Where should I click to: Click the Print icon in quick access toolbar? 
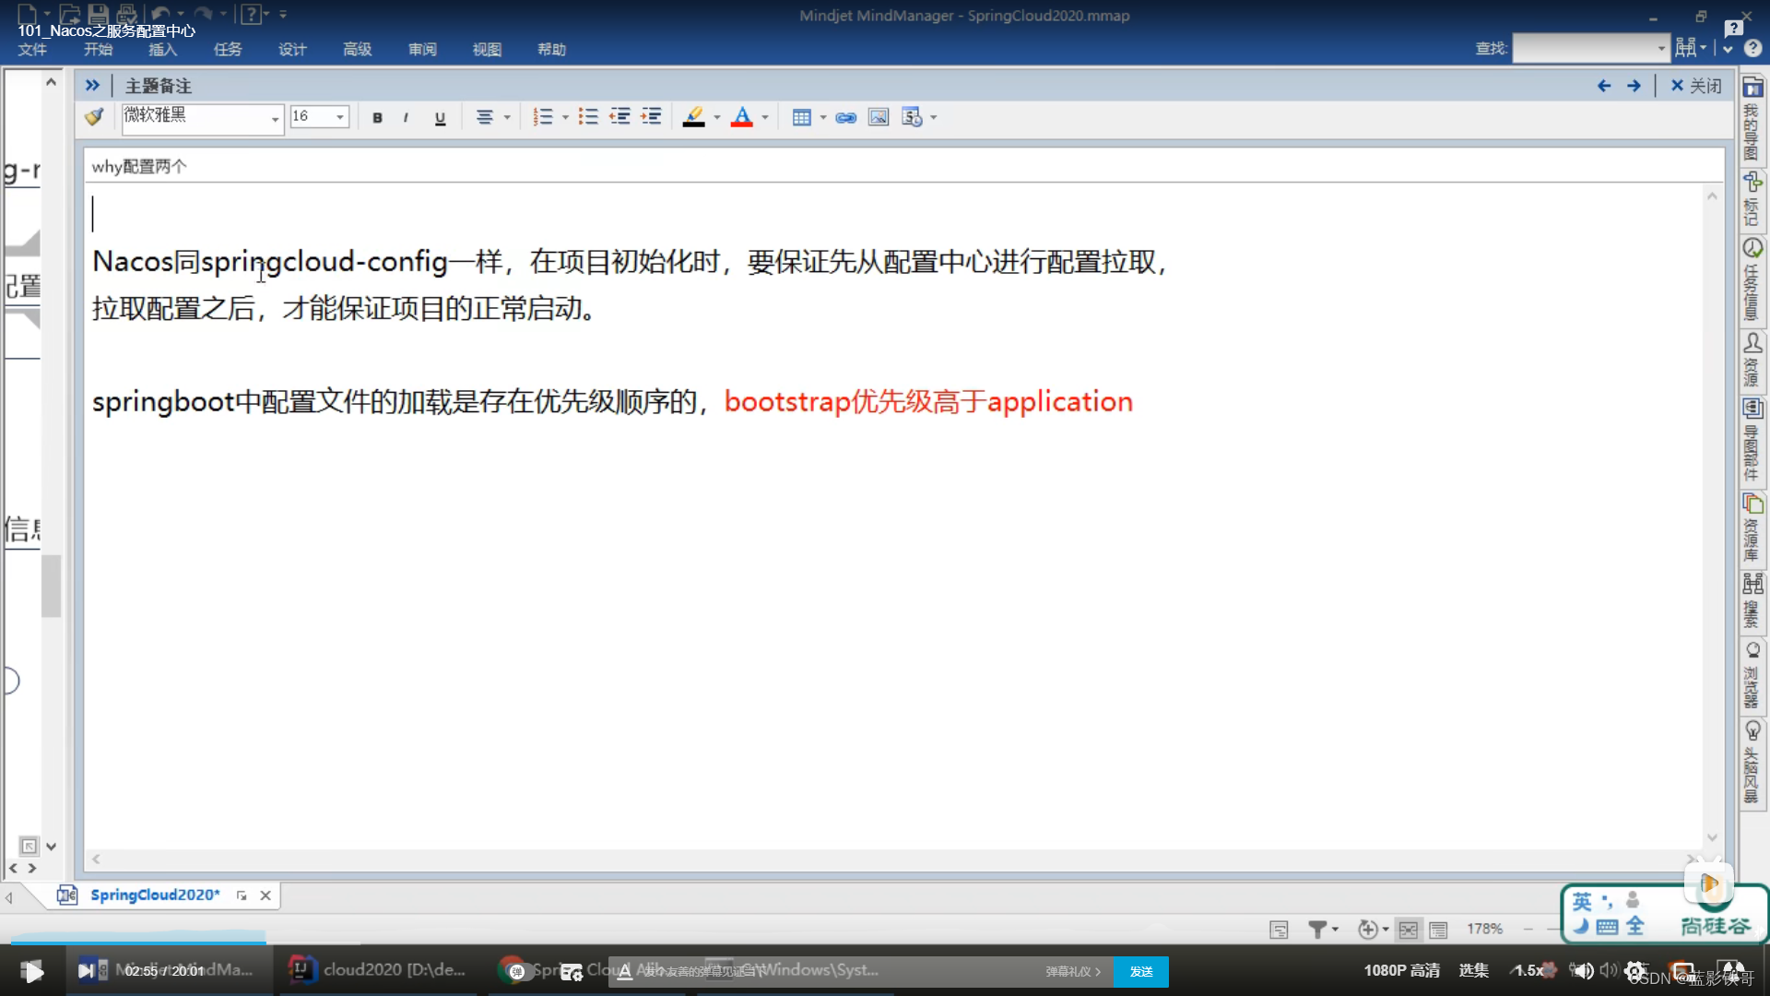pos(127,14)
